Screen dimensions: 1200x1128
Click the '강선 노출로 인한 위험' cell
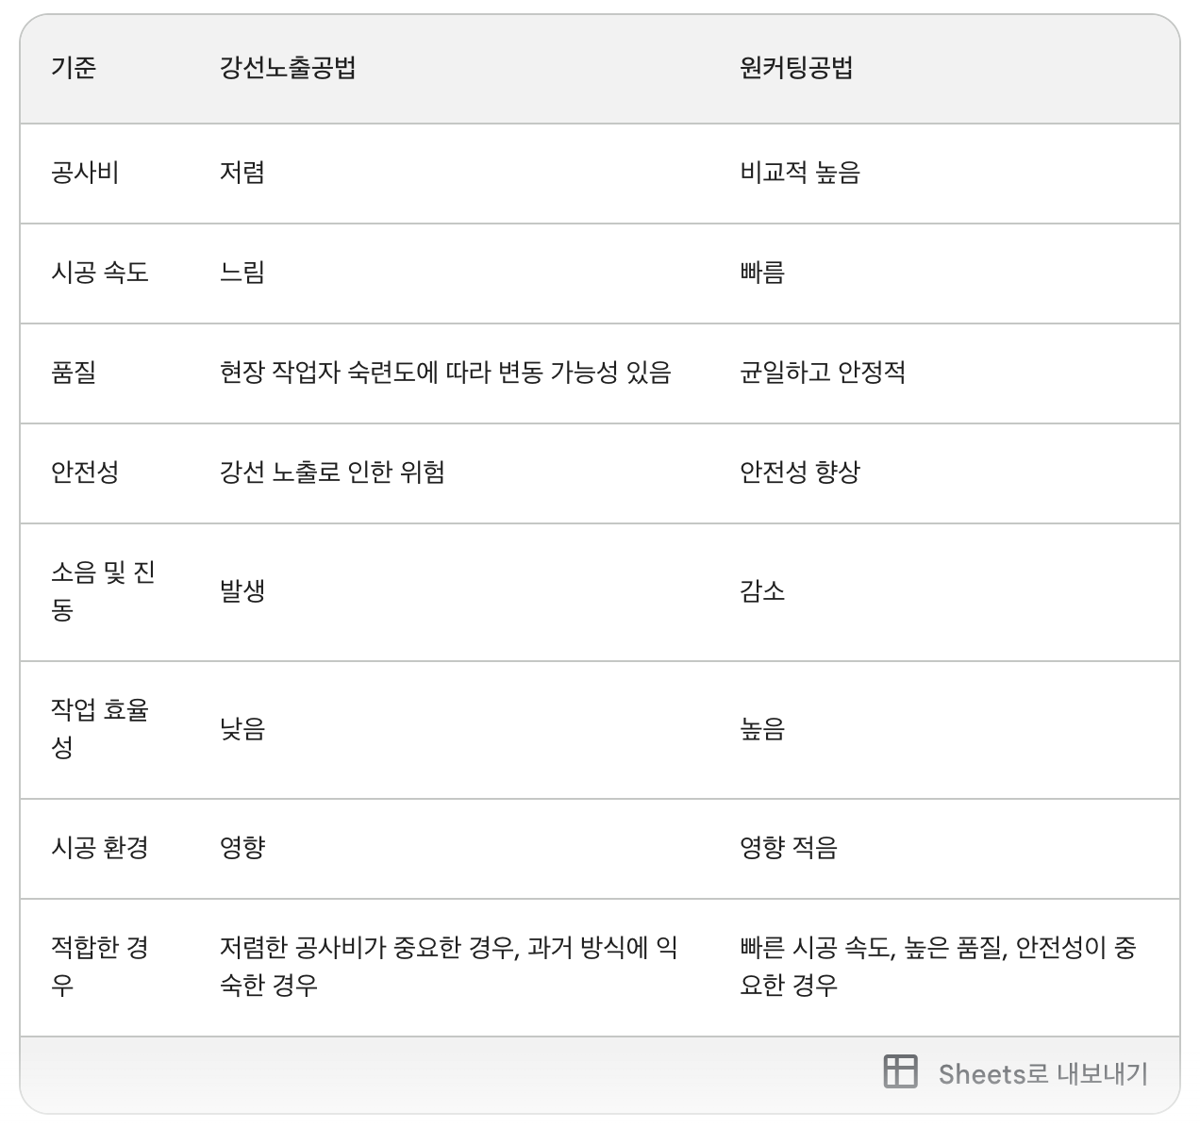(332, 472)
